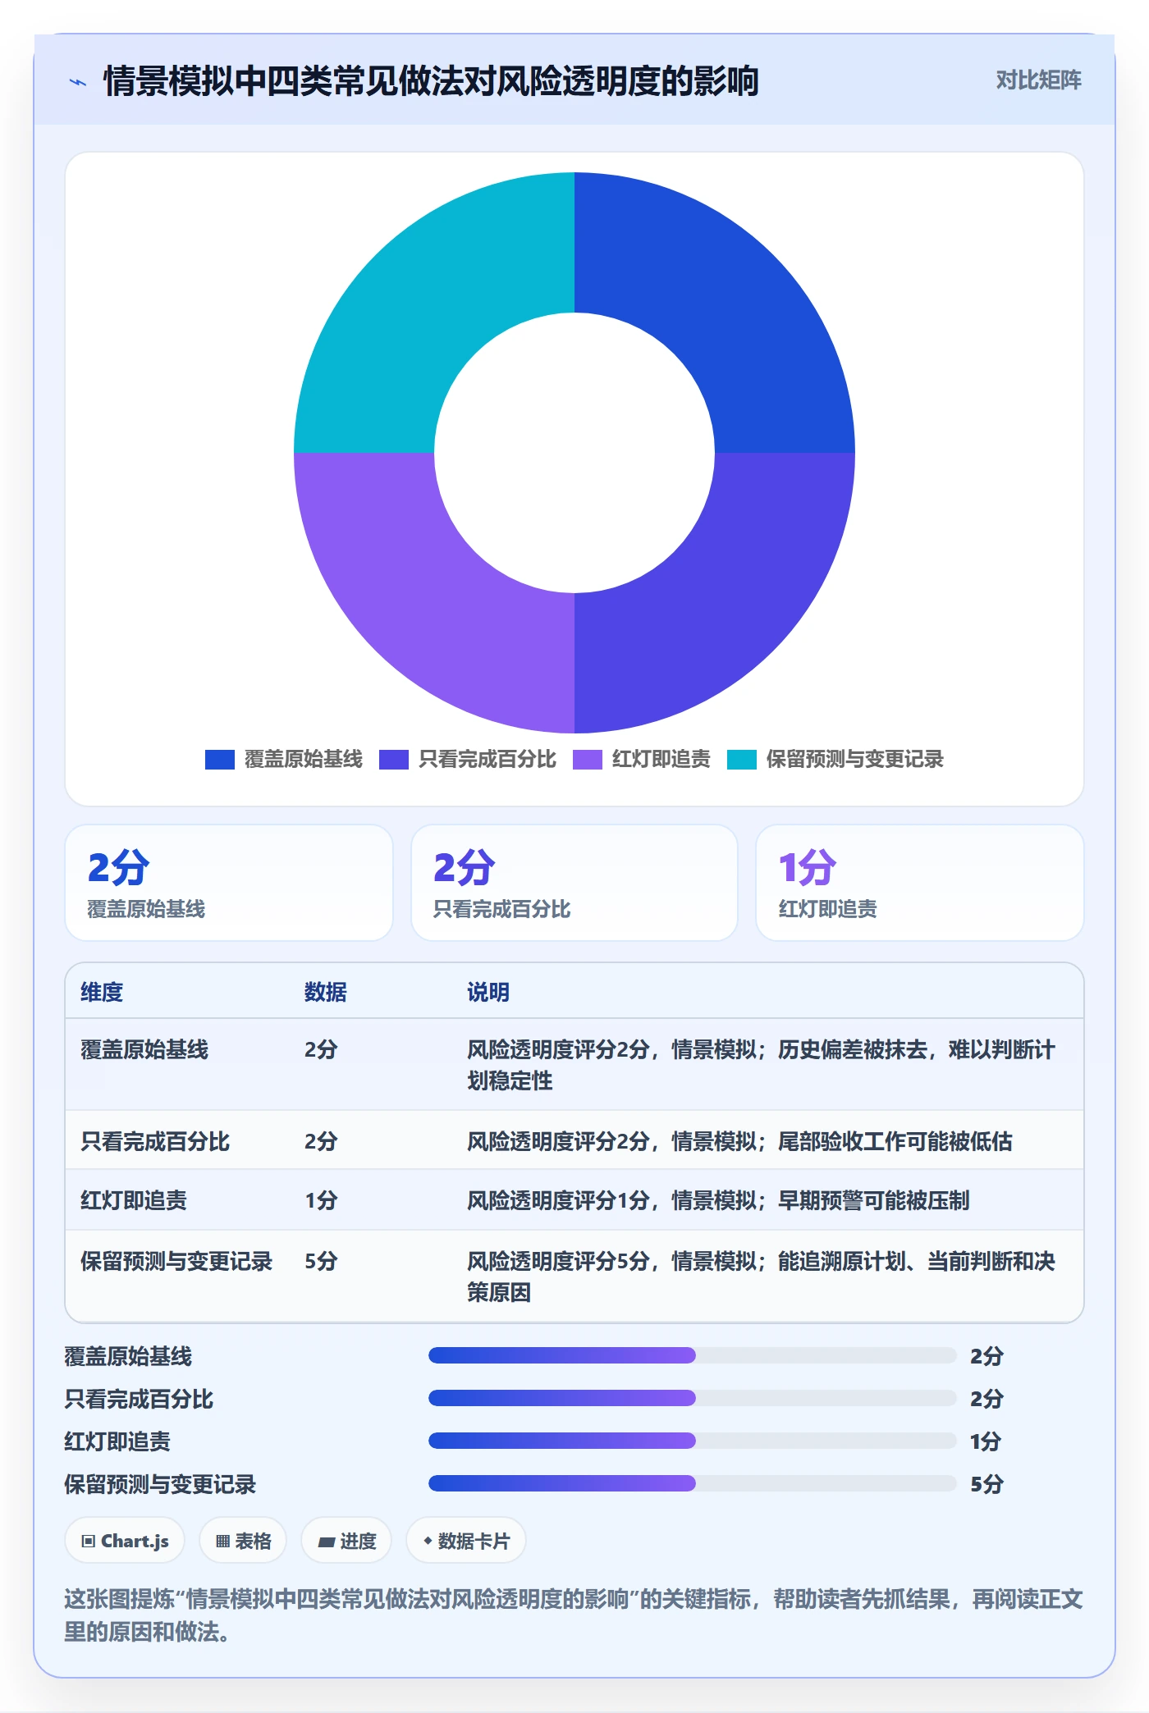Click the 数据 column header

click(326, 992)
